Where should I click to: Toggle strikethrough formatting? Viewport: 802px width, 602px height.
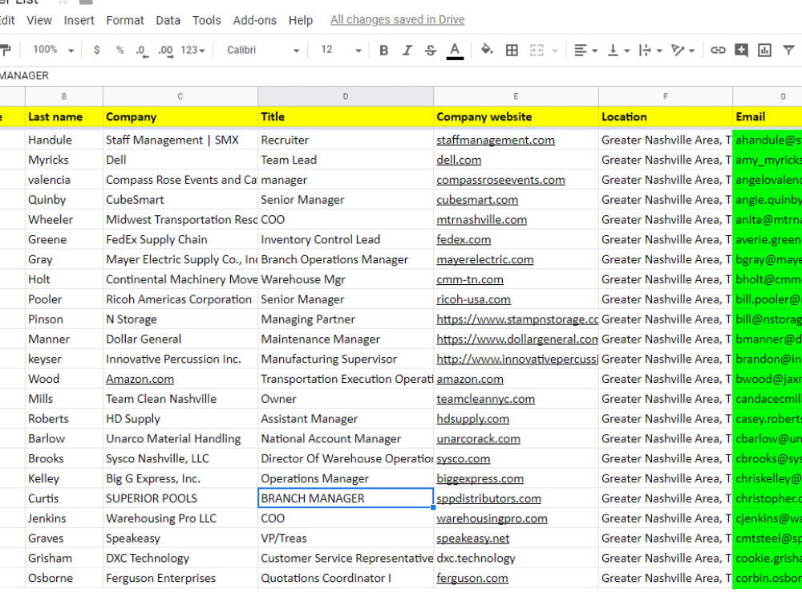(x=428, y=50)
